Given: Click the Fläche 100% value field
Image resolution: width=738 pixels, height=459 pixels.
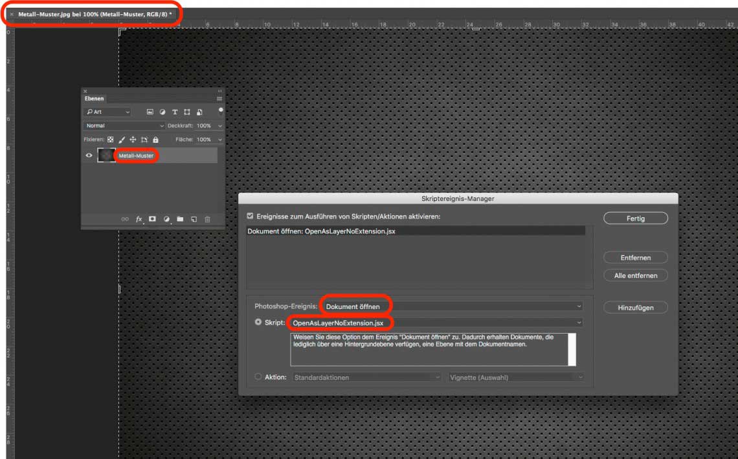Looking at the screenshot, I should coord(205,140).
